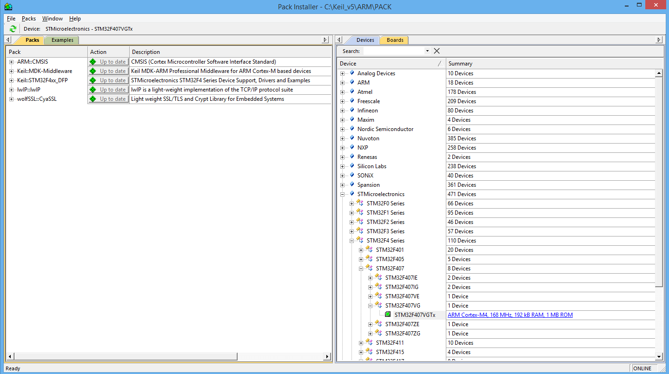Click the STM32F401 subfamily icon
The image size is (669, 374).
369,249
